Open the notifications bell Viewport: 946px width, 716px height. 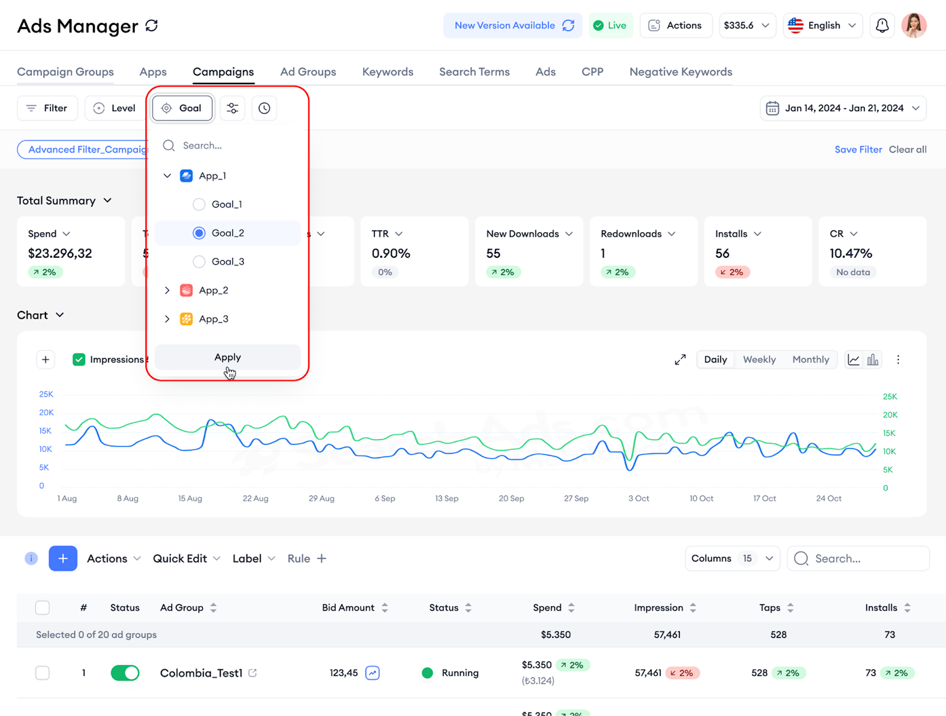[x=882, y=25]
